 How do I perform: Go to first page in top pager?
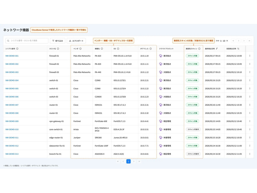(233, 41)
